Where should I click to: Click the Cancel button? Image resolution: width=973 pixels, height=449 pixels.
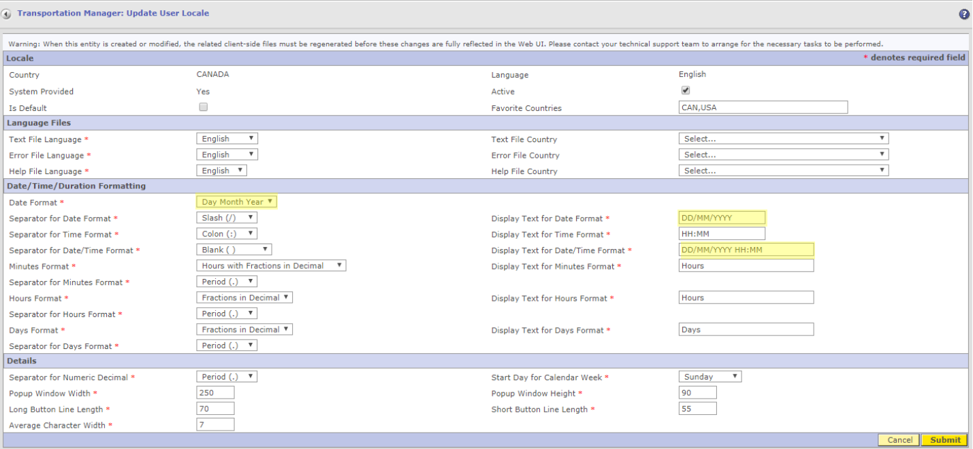[x=899, y=440]
